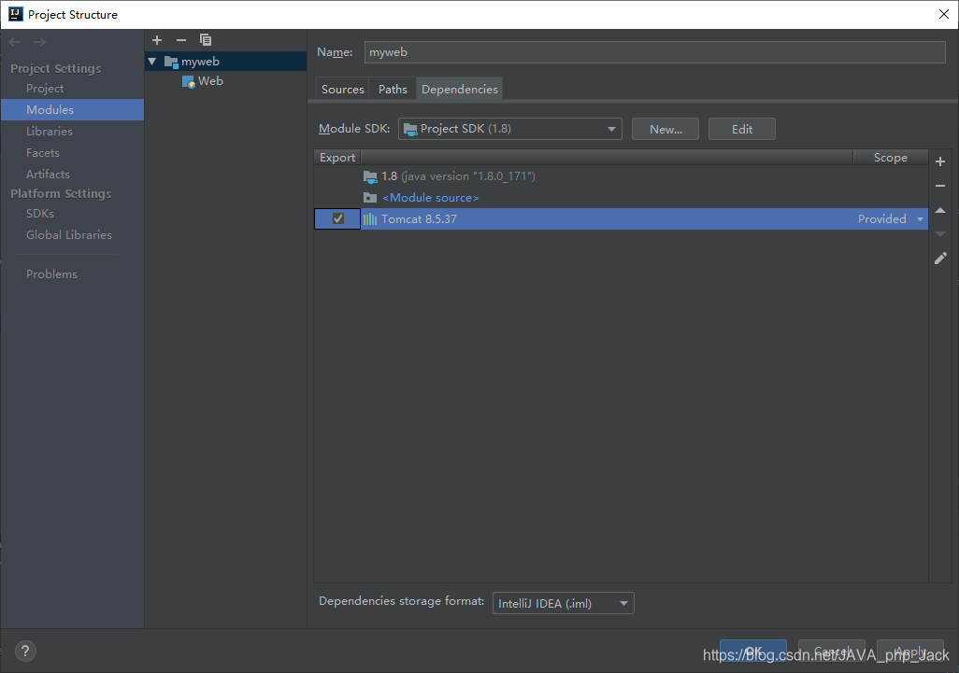
Task: Move the Tomcat dependency down
Action: pos(940,234)
